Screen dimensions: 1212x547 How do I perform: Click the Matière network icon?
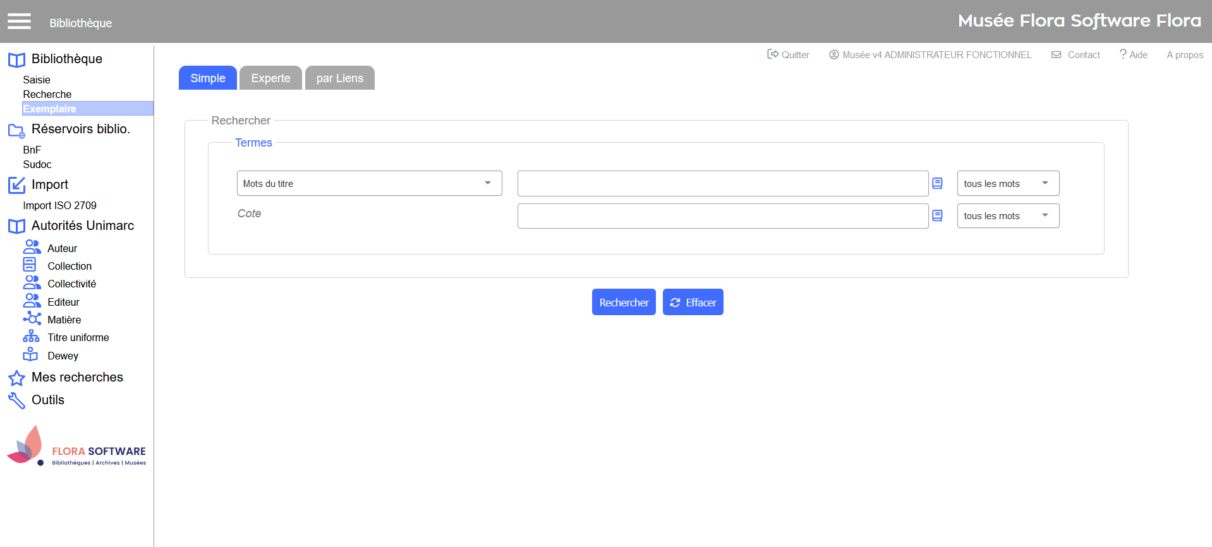click(32, 318)
